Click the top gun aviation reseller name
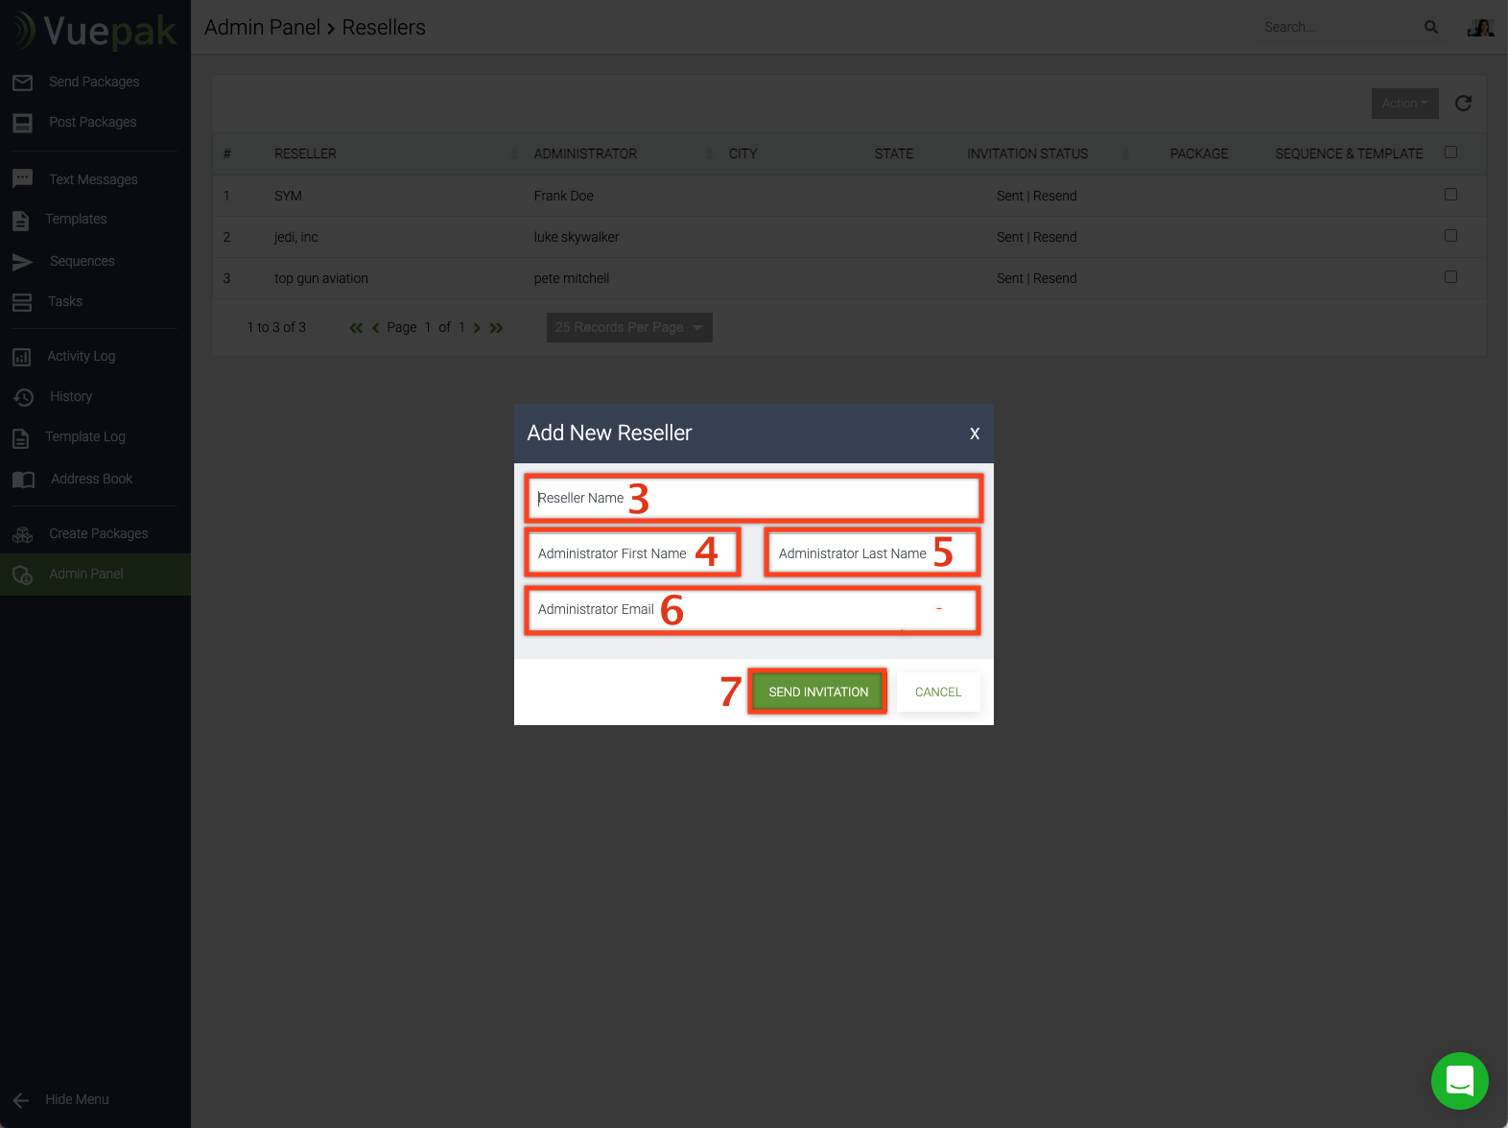1508x1128 pixels. 321,278
